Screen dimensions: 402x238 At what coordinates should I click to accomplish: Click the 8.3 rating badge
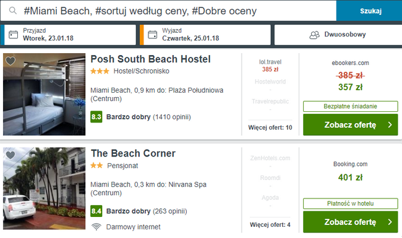[x=96, y=117]
